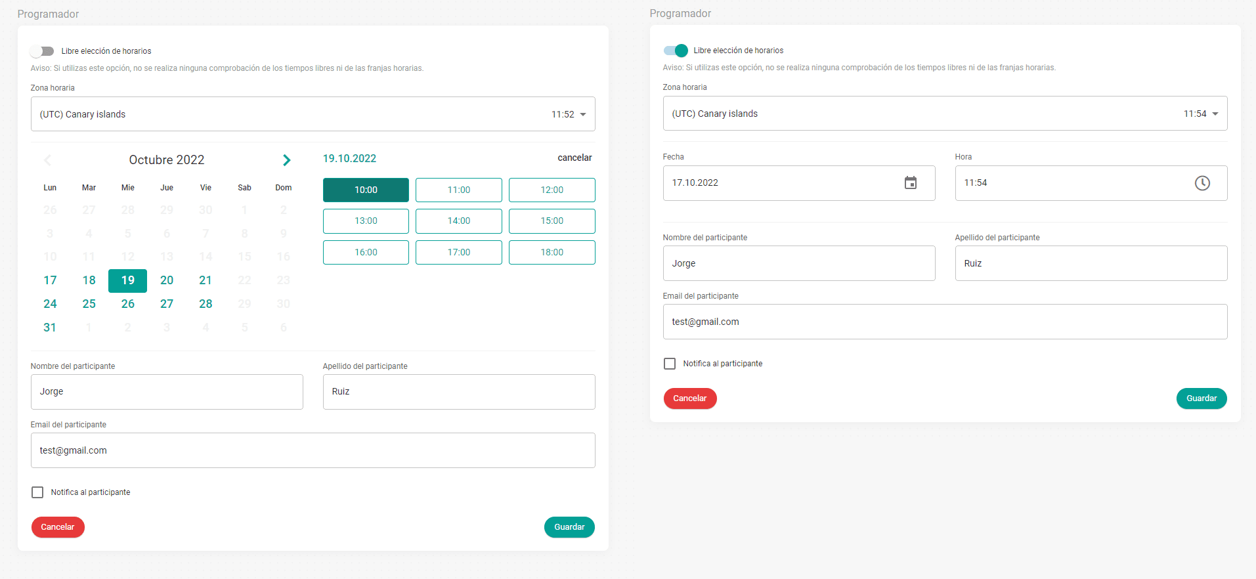Viewport: 1256px width, 579px height.
Task: Pick October 20 in the calendar
Action: 167,280
